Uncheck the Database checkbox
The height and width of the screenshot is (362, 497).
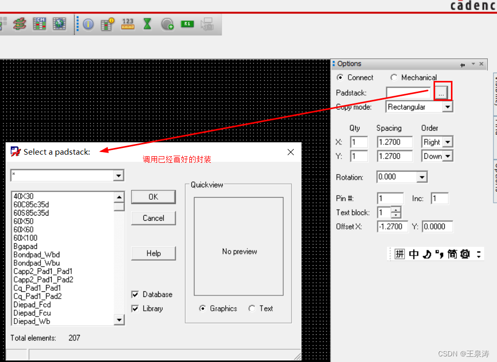(135, 294)
